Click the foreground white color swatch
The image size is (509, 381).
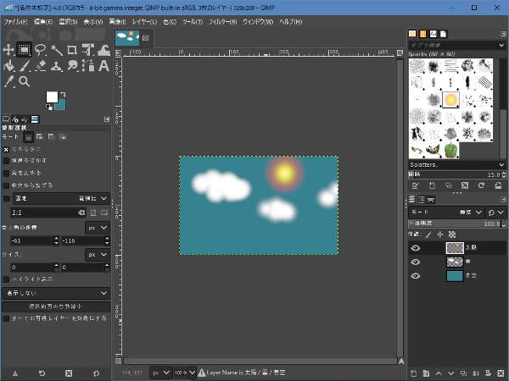pyautogui.click(x=52, y=97)
